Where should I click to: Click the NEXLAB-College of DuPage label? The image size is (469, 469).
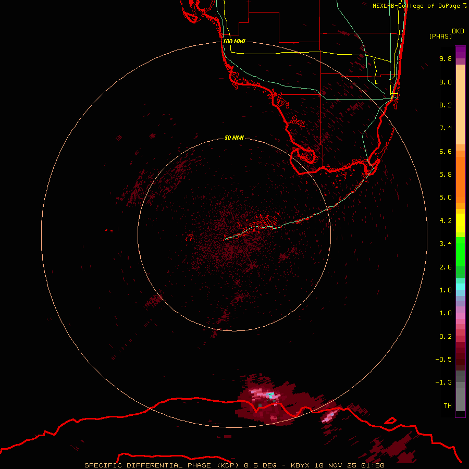[416, 6]
